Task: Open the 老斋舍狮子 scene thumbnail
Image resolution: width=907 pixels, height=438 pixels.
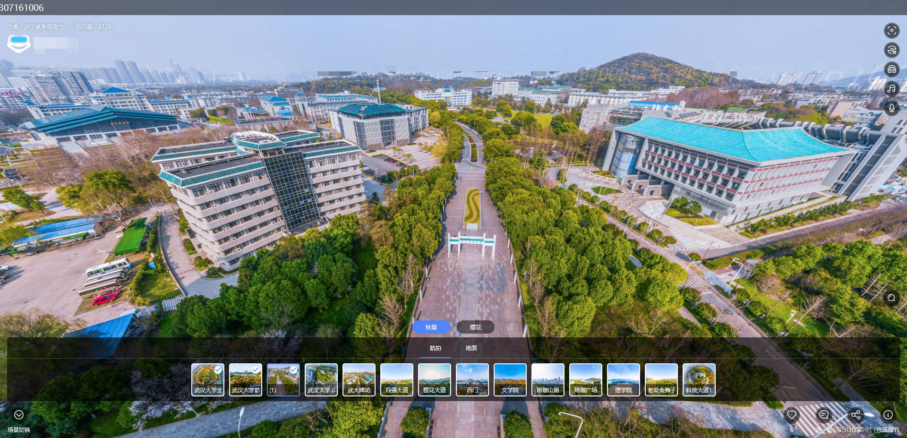Action: 661,380
